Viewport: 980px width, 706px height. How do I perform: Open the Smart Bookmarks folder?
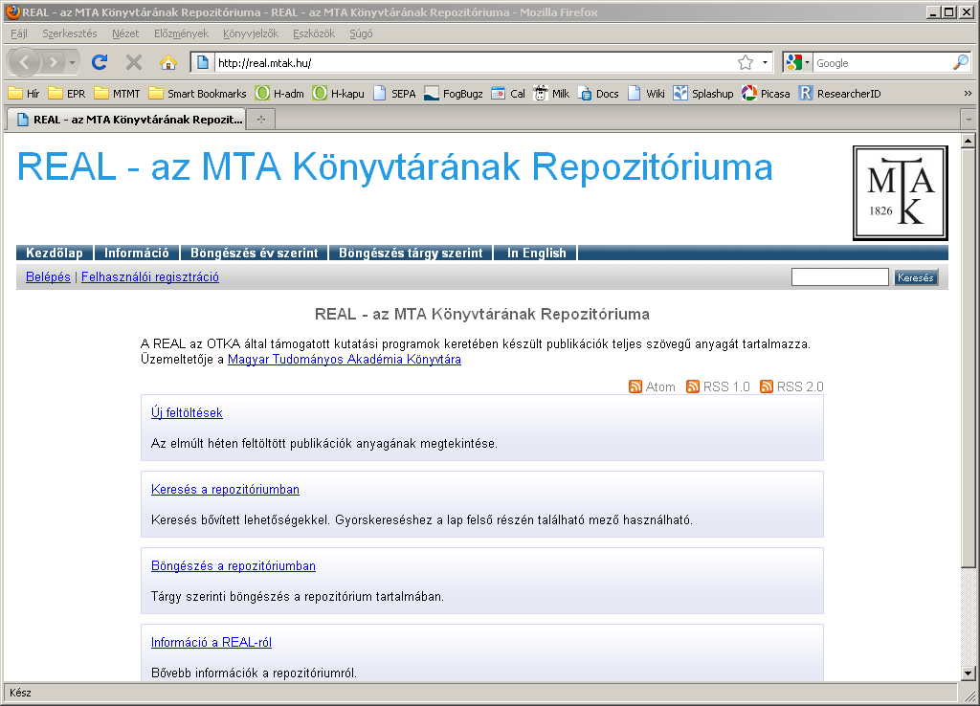point(197,94)
